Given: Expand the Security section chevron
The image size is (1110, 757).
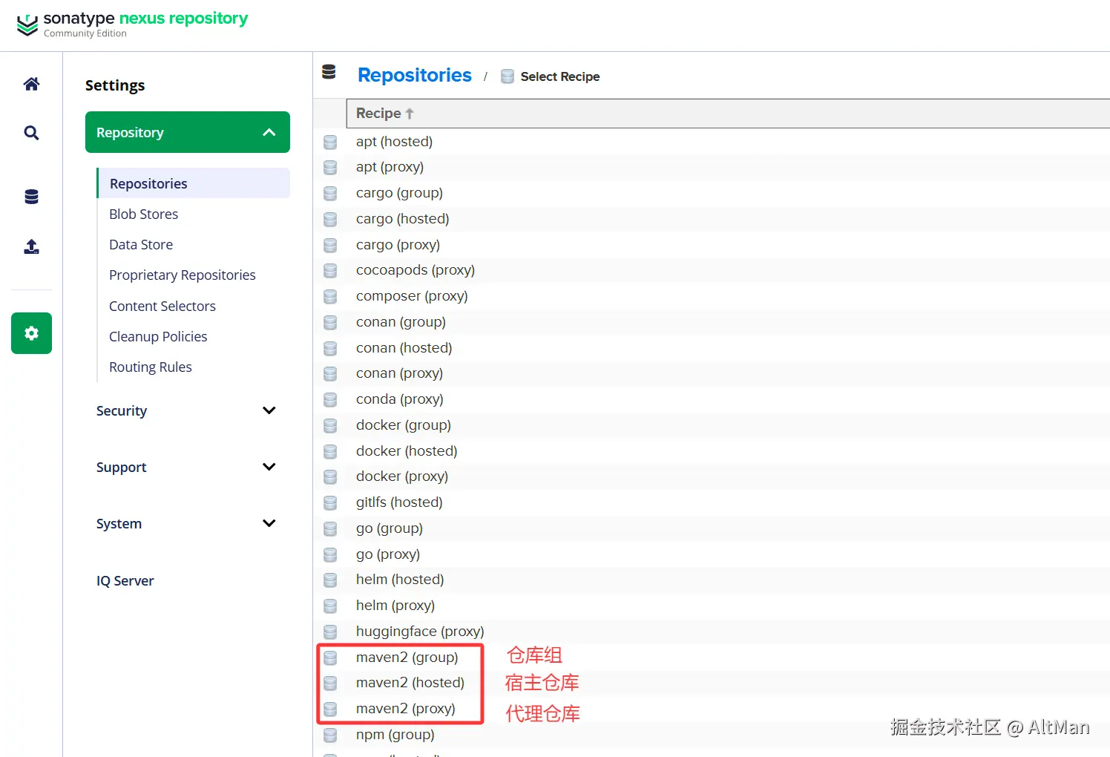Looking at the screenshot, I should point(269,410).
